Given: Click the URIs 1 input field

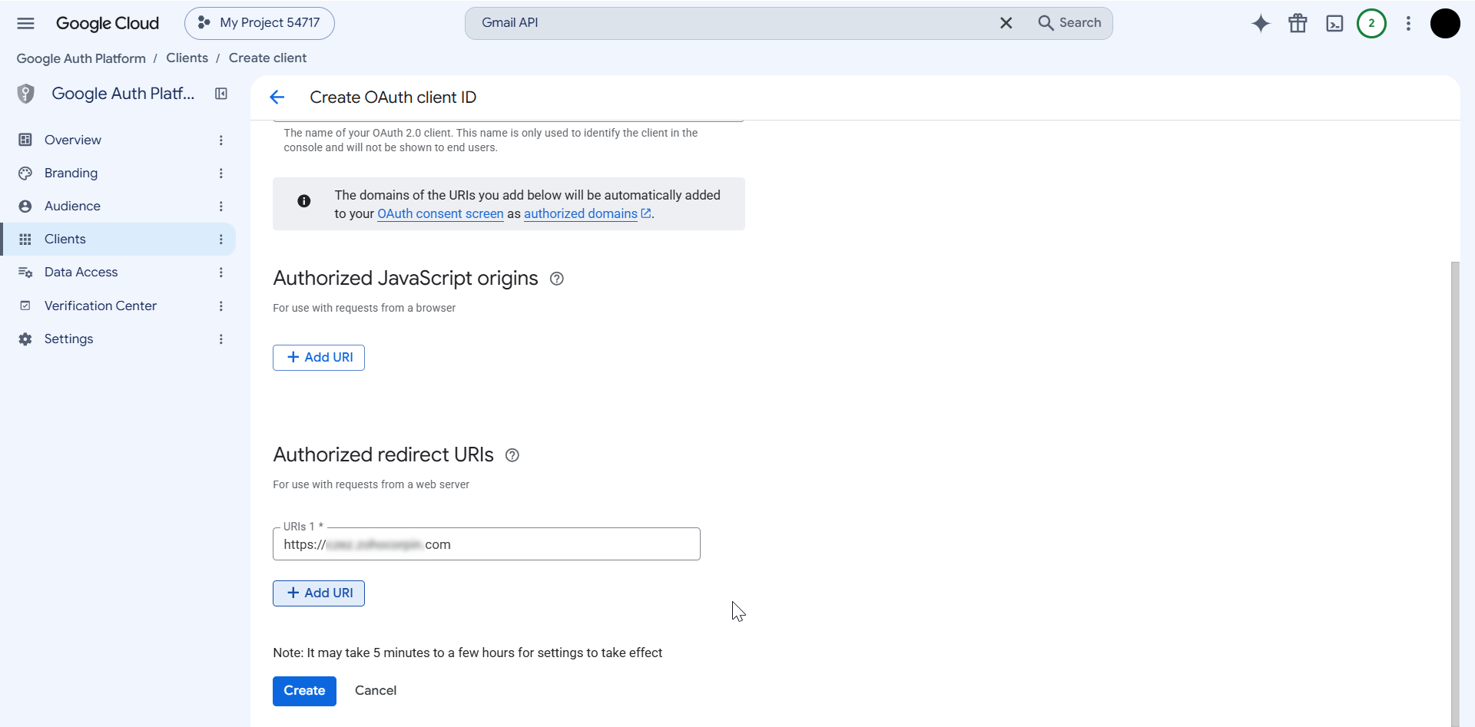Looking at the screenshot, I should pos(486,544).
